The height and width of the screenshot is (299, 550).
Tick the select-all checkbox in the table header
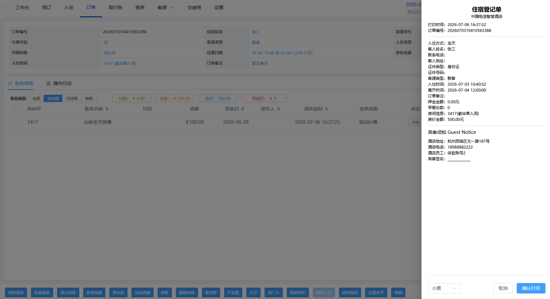point(14,109)
